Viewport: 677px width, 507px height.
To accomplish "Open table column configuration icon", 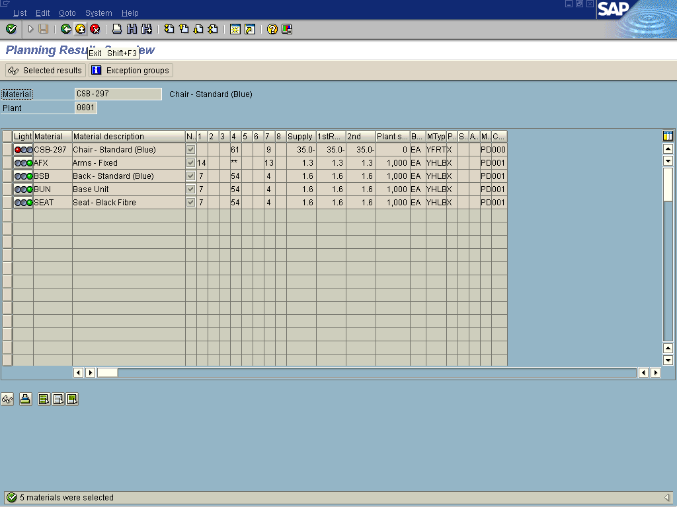I will point(668,136).
